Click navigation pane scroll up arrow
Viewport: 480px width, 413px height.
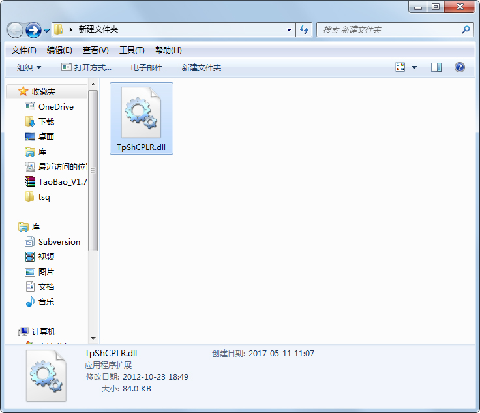click(x=93, y=84)
